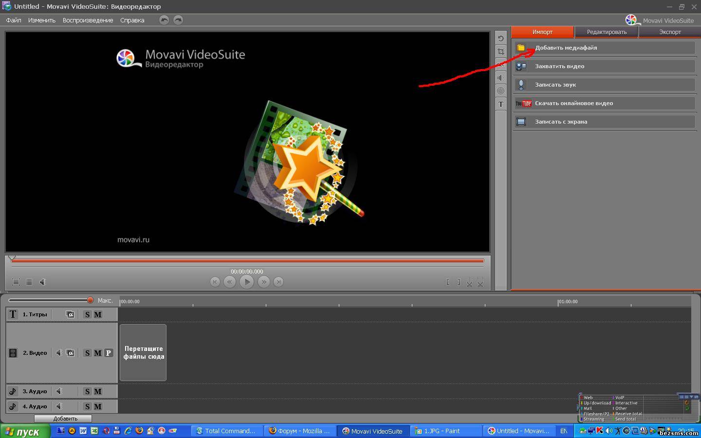701x438 pixels.
Task: Open the Изменить menu
Action: click(x=42, y=20)
